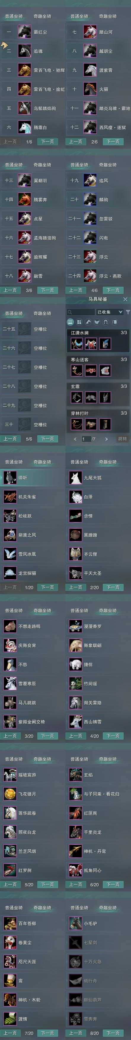
Task: Switch 马具秘鉴 to grid view
Action: (79, 322)
